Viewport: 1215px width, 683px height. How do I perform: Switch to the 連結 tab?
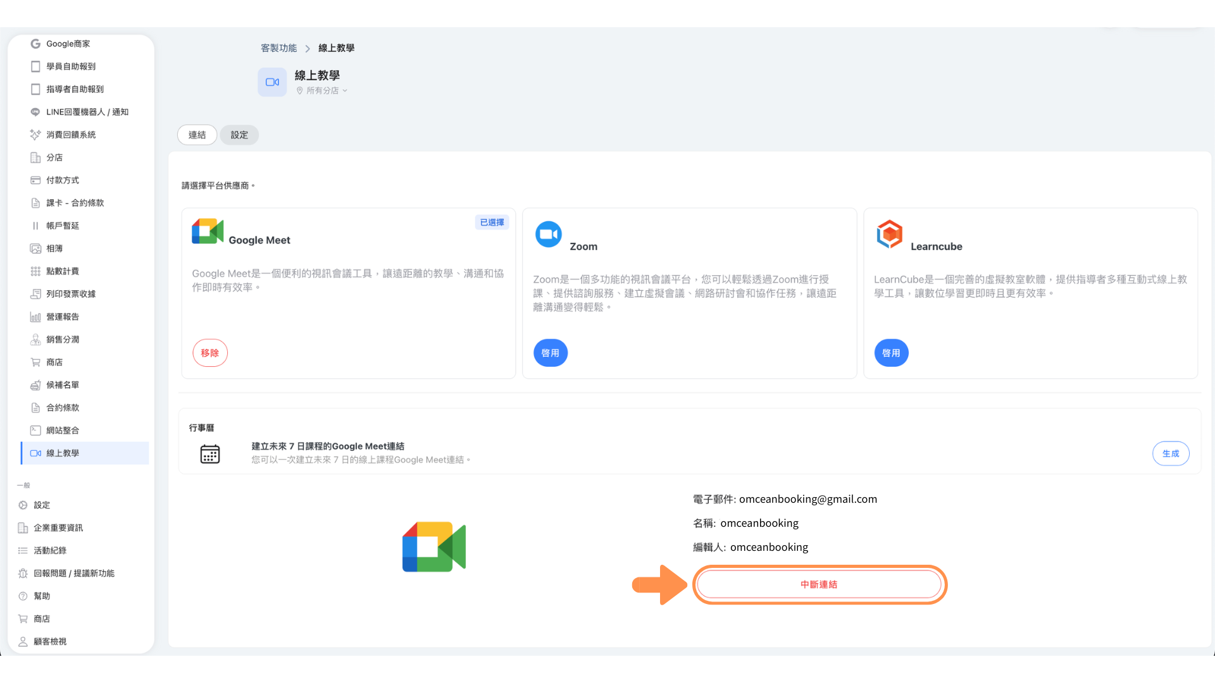click(197, 135)
